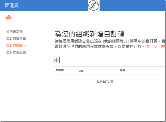The image size is (166, 122).
Task: Open 公司設定檔 in the sidebar
Action: (14, 31)
